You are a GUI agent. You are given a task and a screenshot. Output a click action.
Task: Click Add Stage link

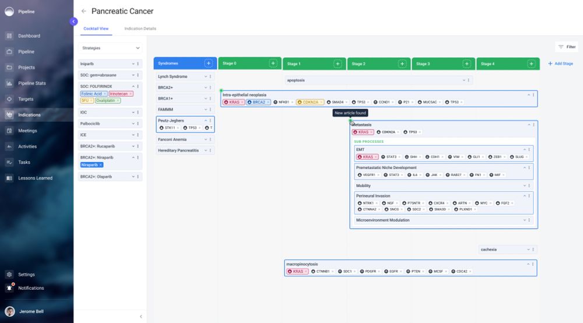tap(560, 64)
